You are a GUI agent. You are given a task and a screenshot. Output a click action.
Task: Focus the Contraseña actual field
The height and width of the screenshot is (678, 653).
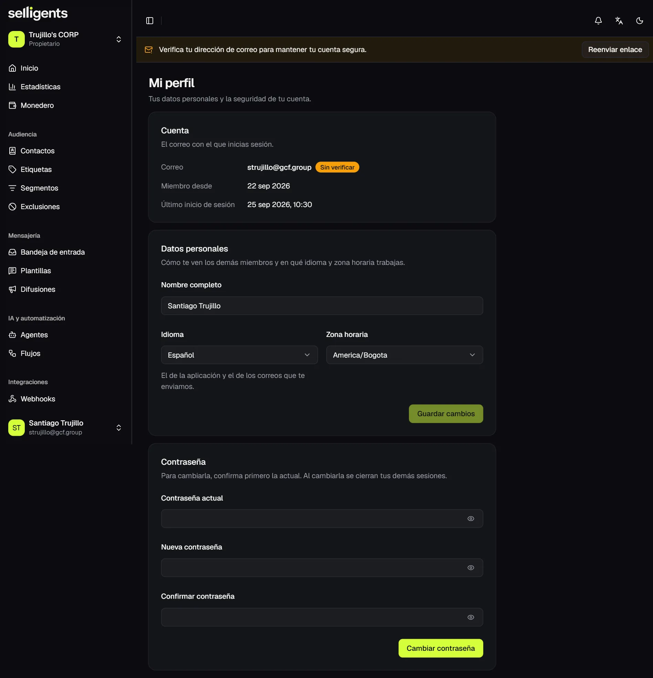(x=322, y=518)
